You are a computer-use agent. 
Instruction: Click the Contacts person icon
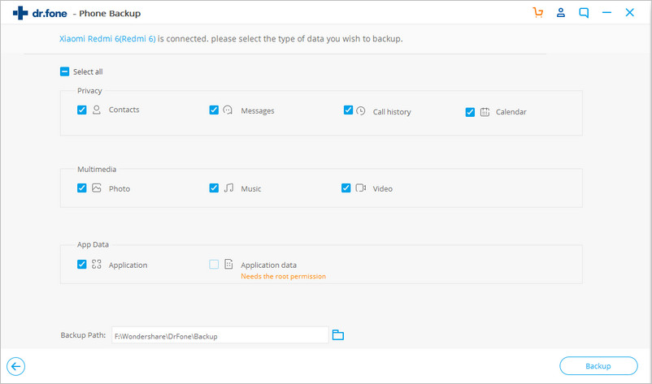[97, 110]
